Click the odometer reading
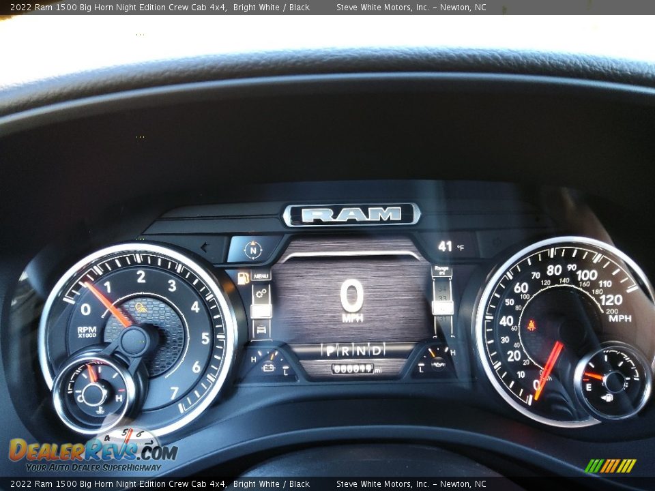655x491 pixels. [x=356, y=369]
